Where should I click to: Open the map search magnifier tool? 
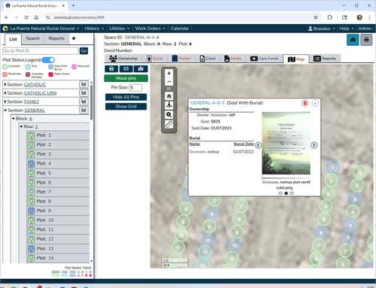coord(169,115)
